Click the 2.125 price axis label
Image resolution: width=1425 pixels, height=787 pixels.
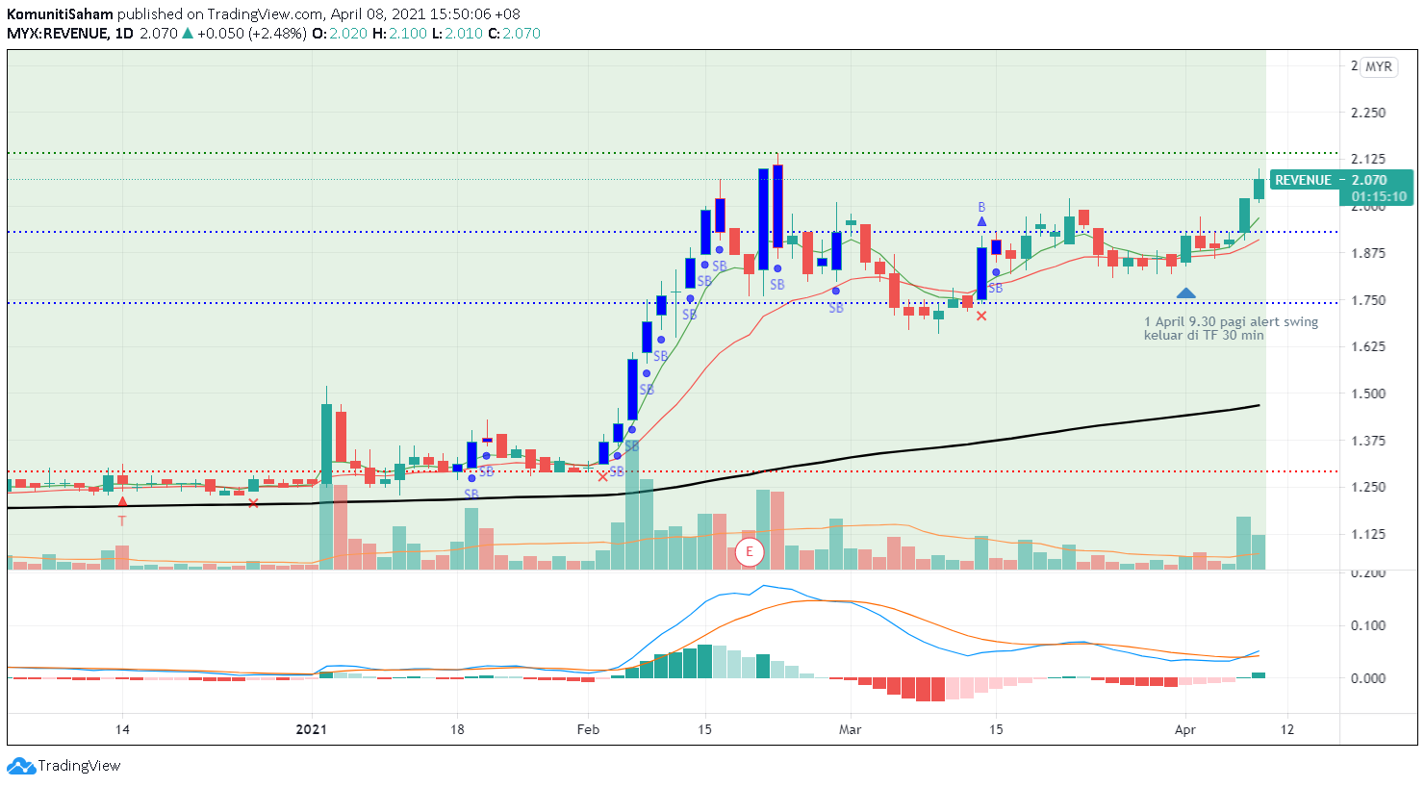click(1368, 159)
